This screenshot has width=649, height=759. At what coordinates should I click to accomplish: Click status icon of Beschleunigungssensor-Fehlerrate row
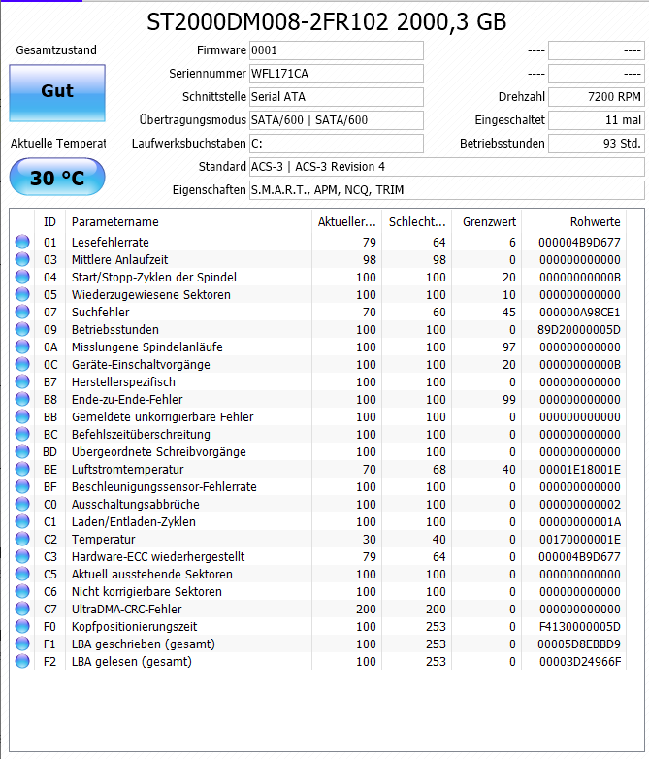point(22,485)
